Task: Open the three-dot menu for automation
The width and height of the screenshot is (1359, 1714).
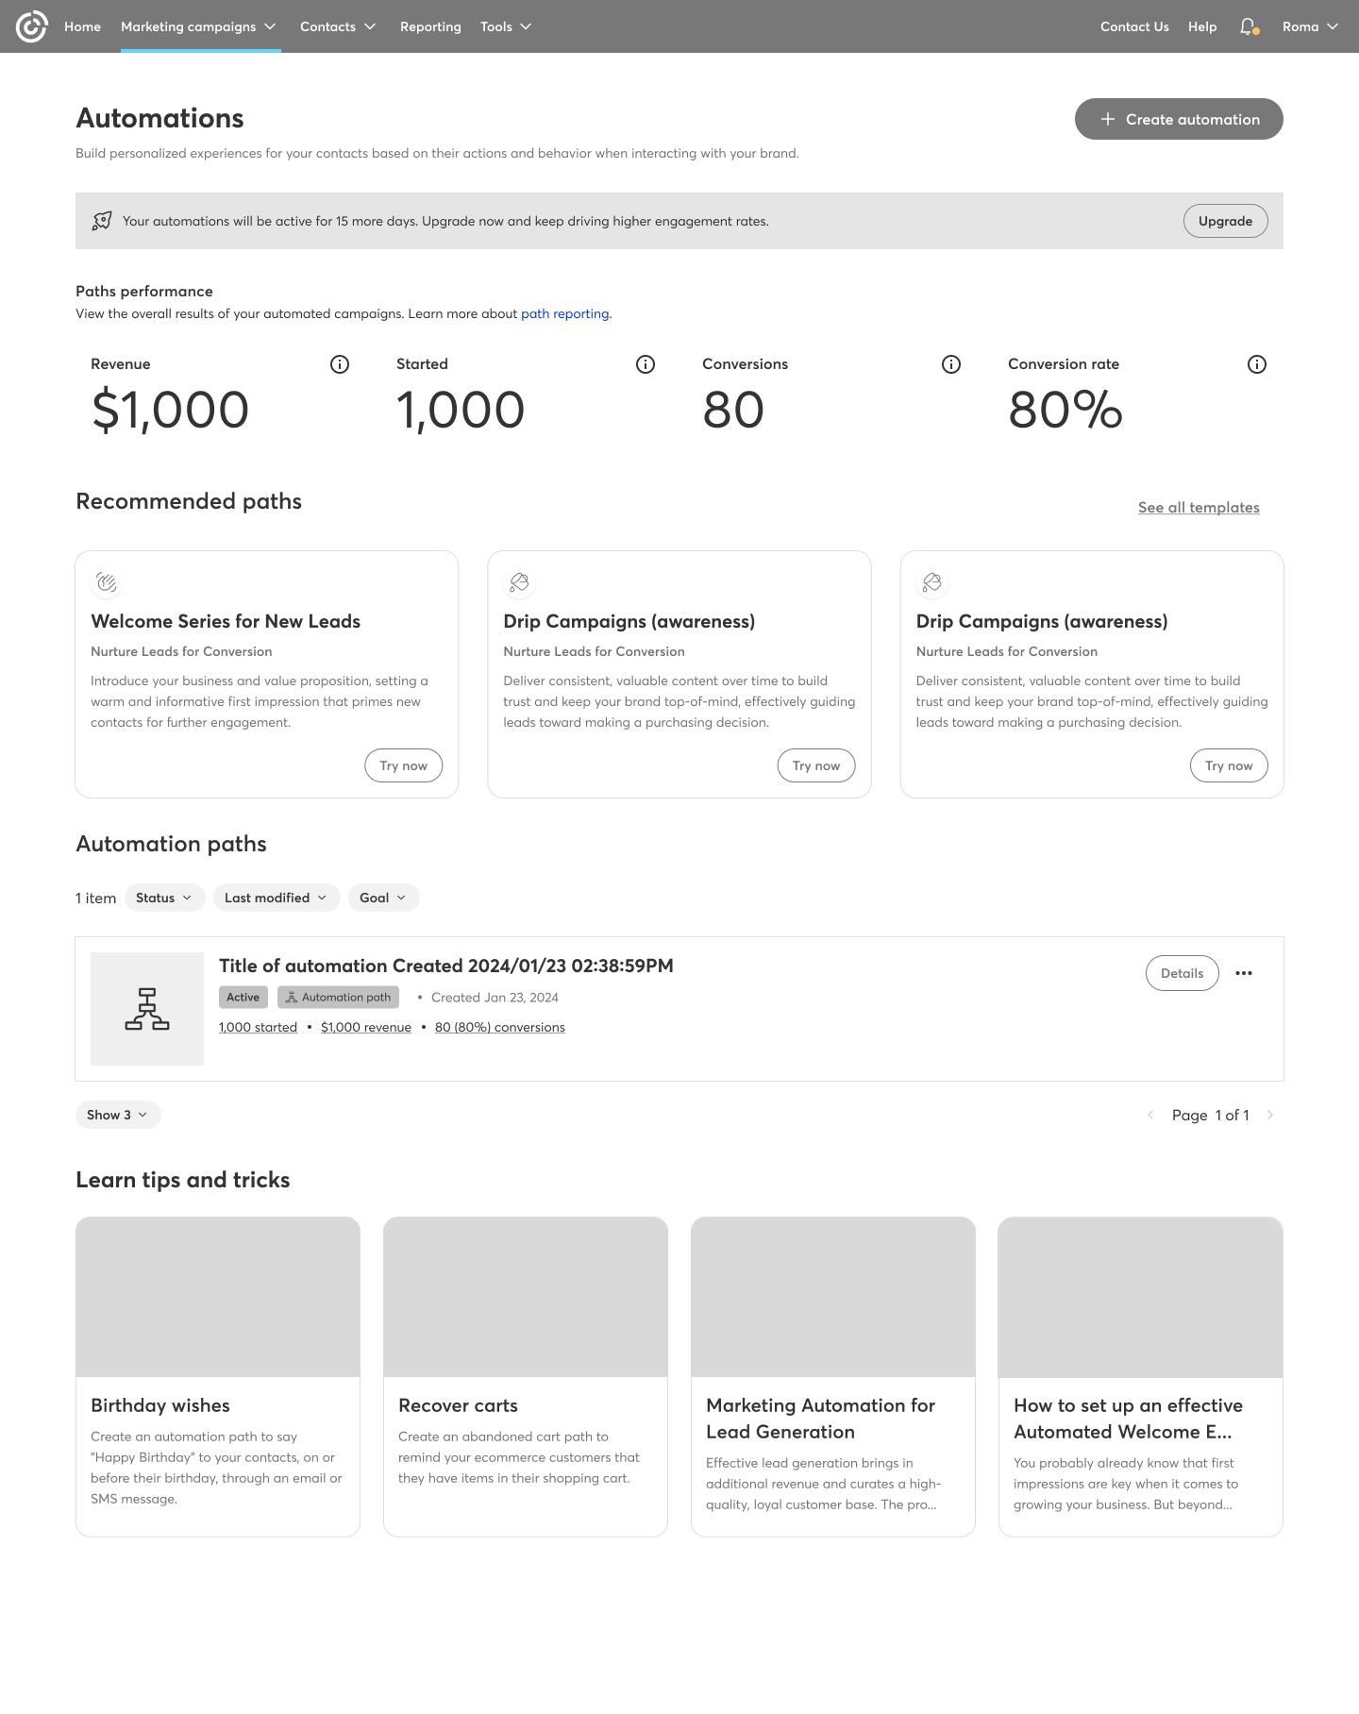Action: 1244,973
